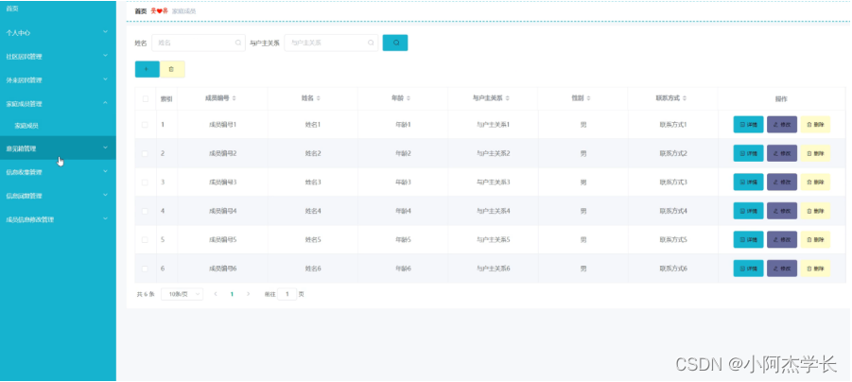
Task: Delete row 姓名6 with the 删除 button
Action: pyautogui.click(x=815, y=269)
